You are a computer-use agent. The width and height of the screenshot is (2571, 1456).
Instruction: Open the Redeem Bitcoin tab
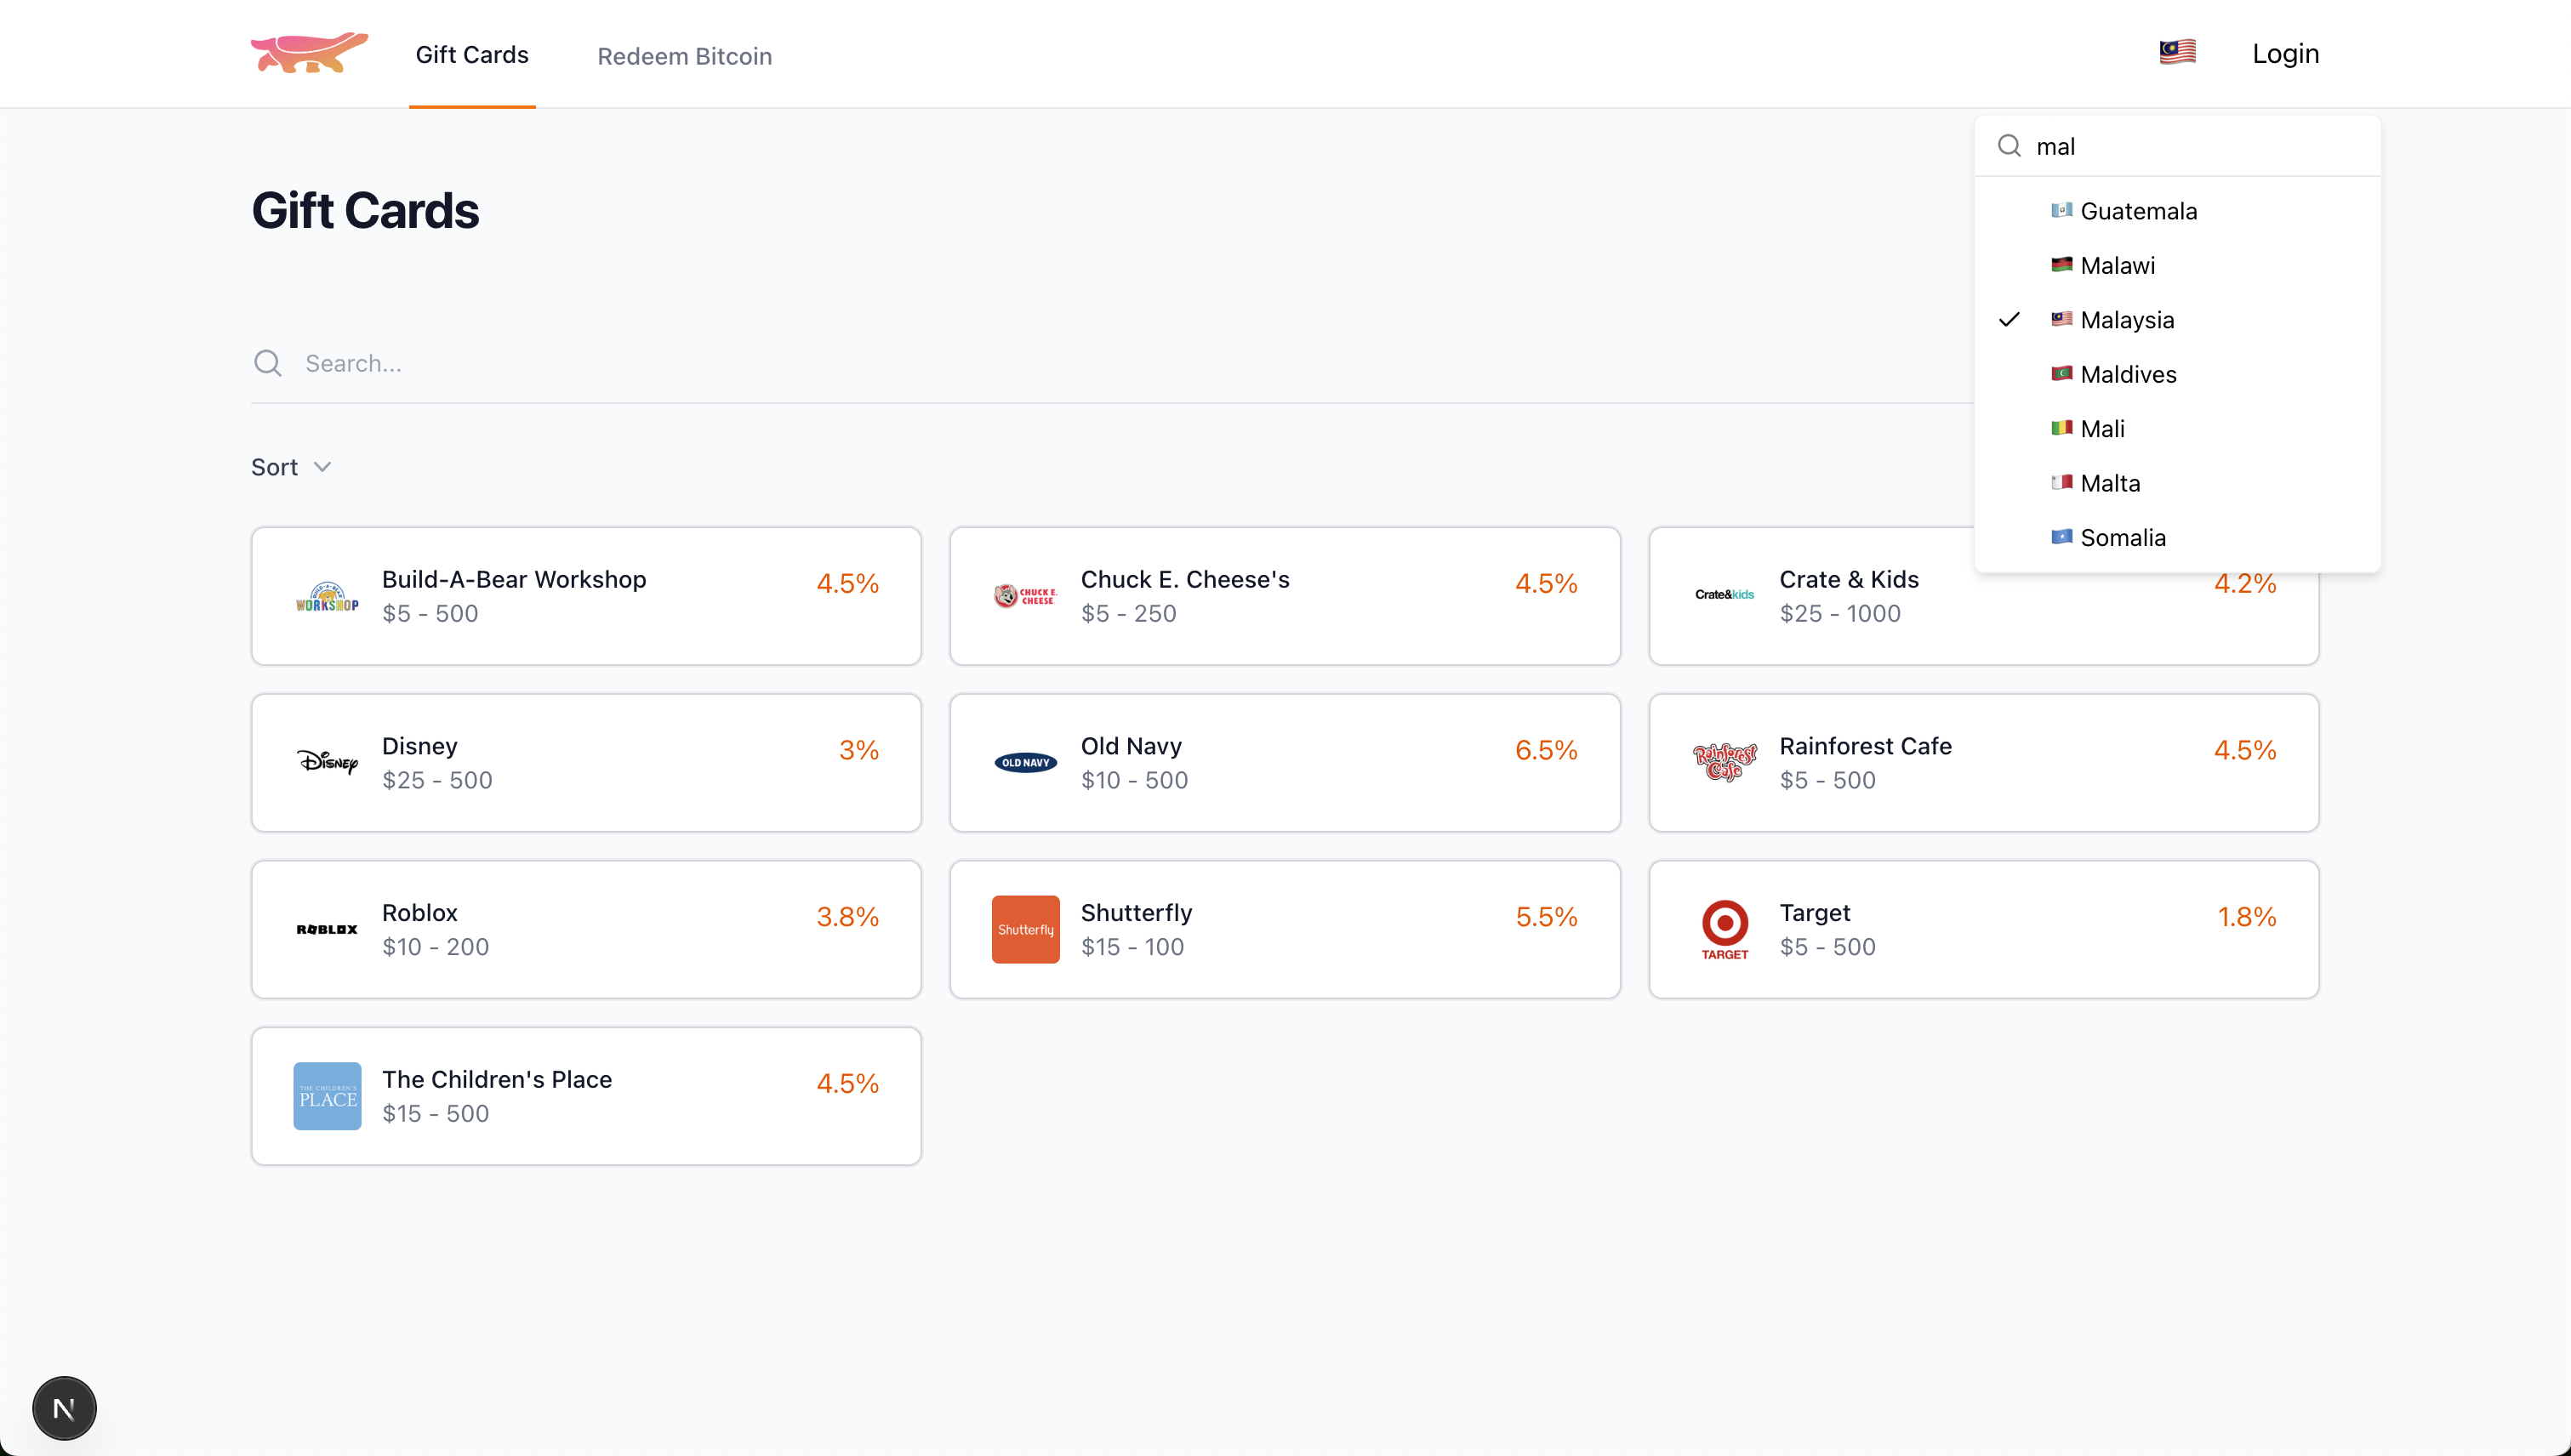pos(684,56)
